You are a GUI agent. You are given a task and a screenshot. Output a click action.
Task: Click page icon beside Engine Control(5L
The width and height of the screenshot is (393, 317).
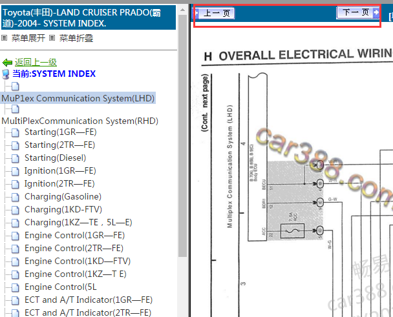point(16,287)
